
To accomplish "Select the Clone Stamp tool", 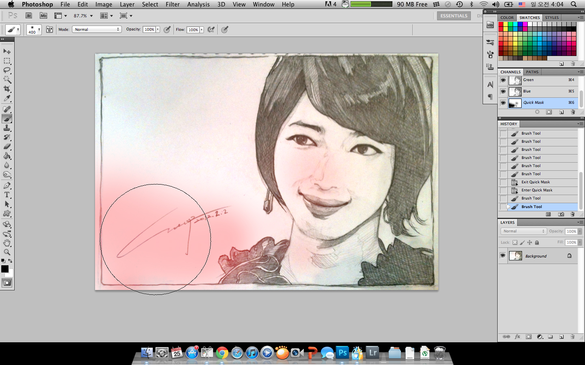I will point(7,128).
